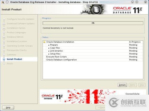
Task: Select Database Edition step
Action: tap(15, 37)
